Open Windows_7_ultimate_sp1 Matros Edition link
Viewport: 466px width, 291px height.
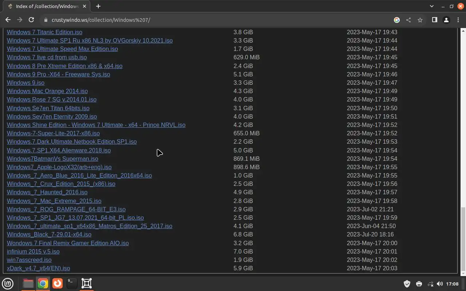pos(90,226)
